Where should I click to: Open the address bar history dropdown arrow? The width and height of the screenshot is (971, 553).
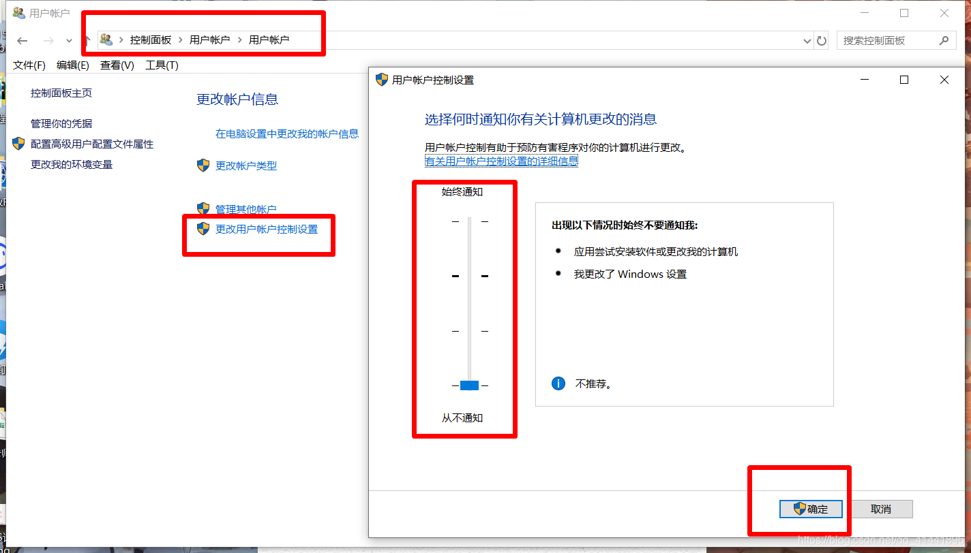pyautogui.click(x=807, y=40)
